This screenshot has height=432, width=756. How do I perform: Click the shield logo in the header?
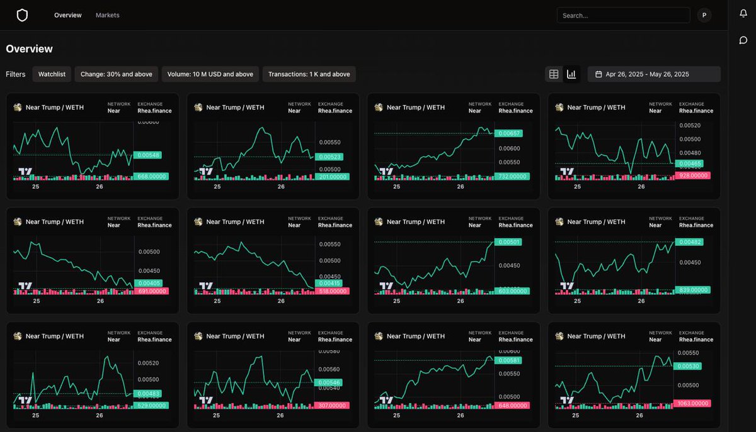[x=22, y=15]
